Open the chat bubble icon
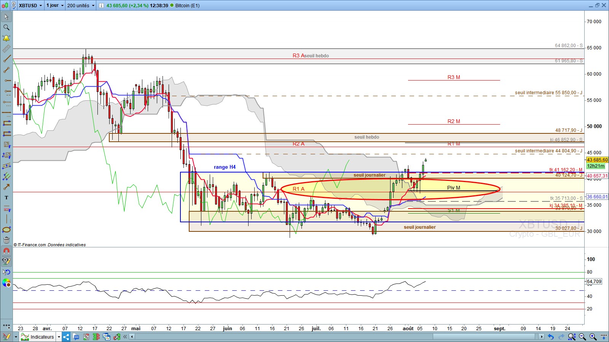Image resolution: width=609 pixels, height=342 pixels. coord(76,337)
